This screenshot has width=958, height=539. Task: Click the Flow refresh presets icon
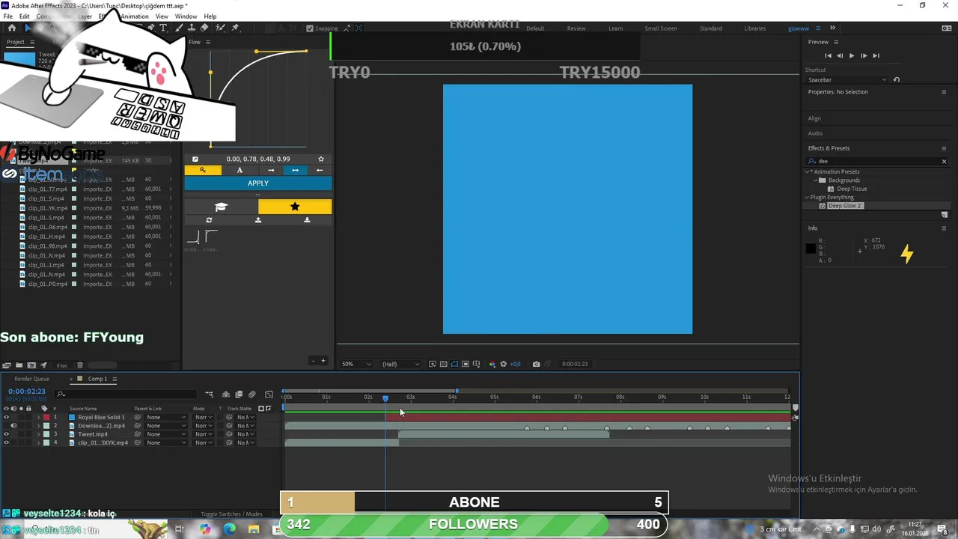pos(209,220)
